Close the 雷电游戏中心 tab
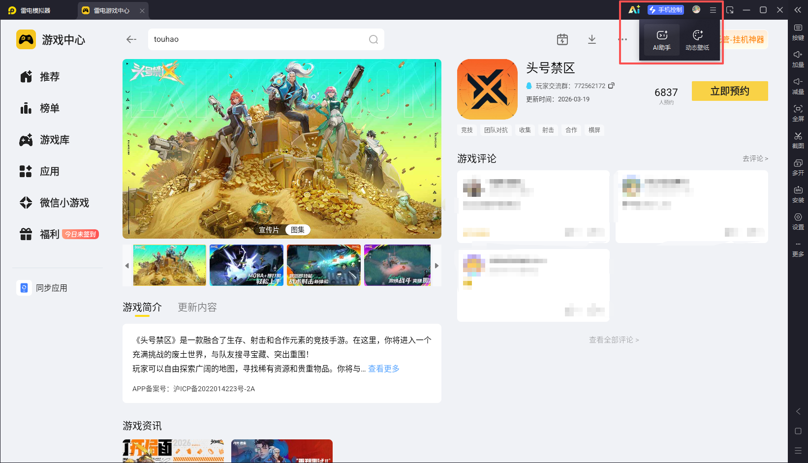808x463 pixels. [142, 10]
